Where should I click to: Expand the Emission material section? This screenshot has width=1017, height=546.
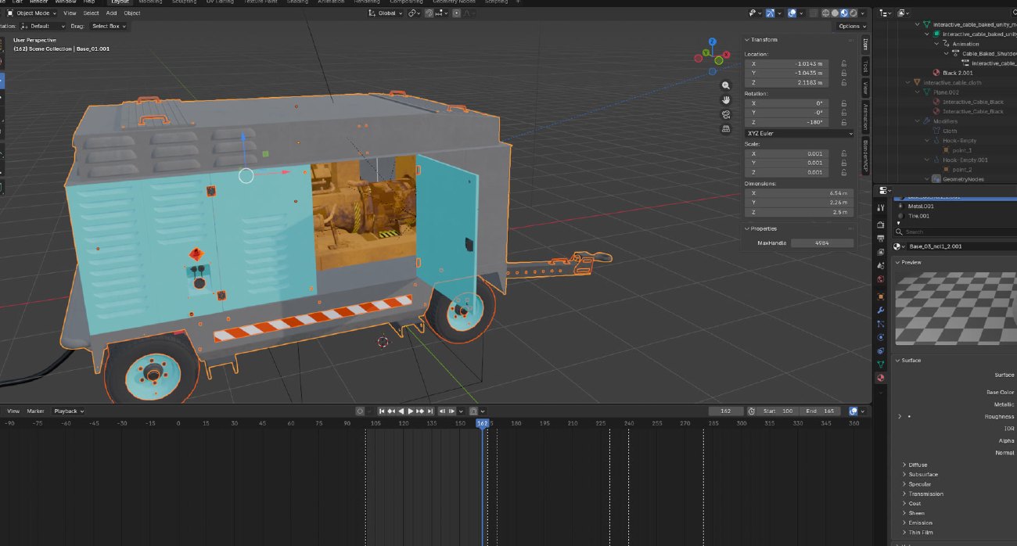920,523
